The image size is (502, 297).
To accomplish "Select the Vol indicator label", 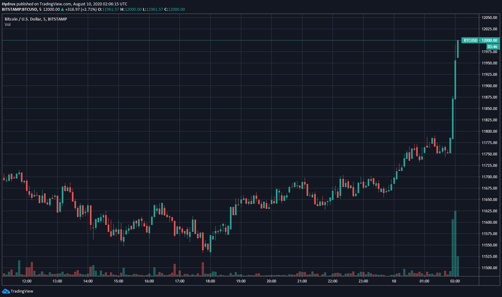I will pyautogui.click(x=8, y=25).
